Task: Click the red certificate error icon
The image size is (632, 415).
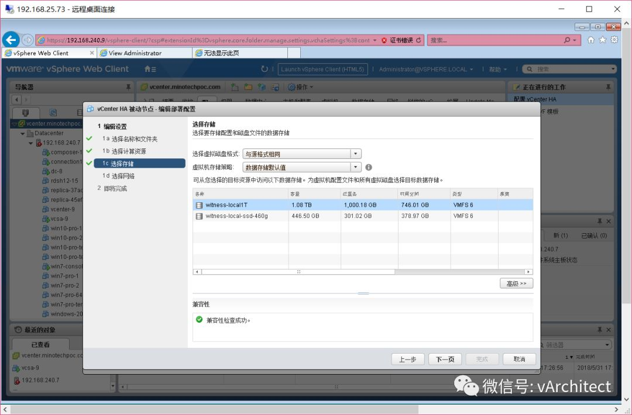Action: 384,40
